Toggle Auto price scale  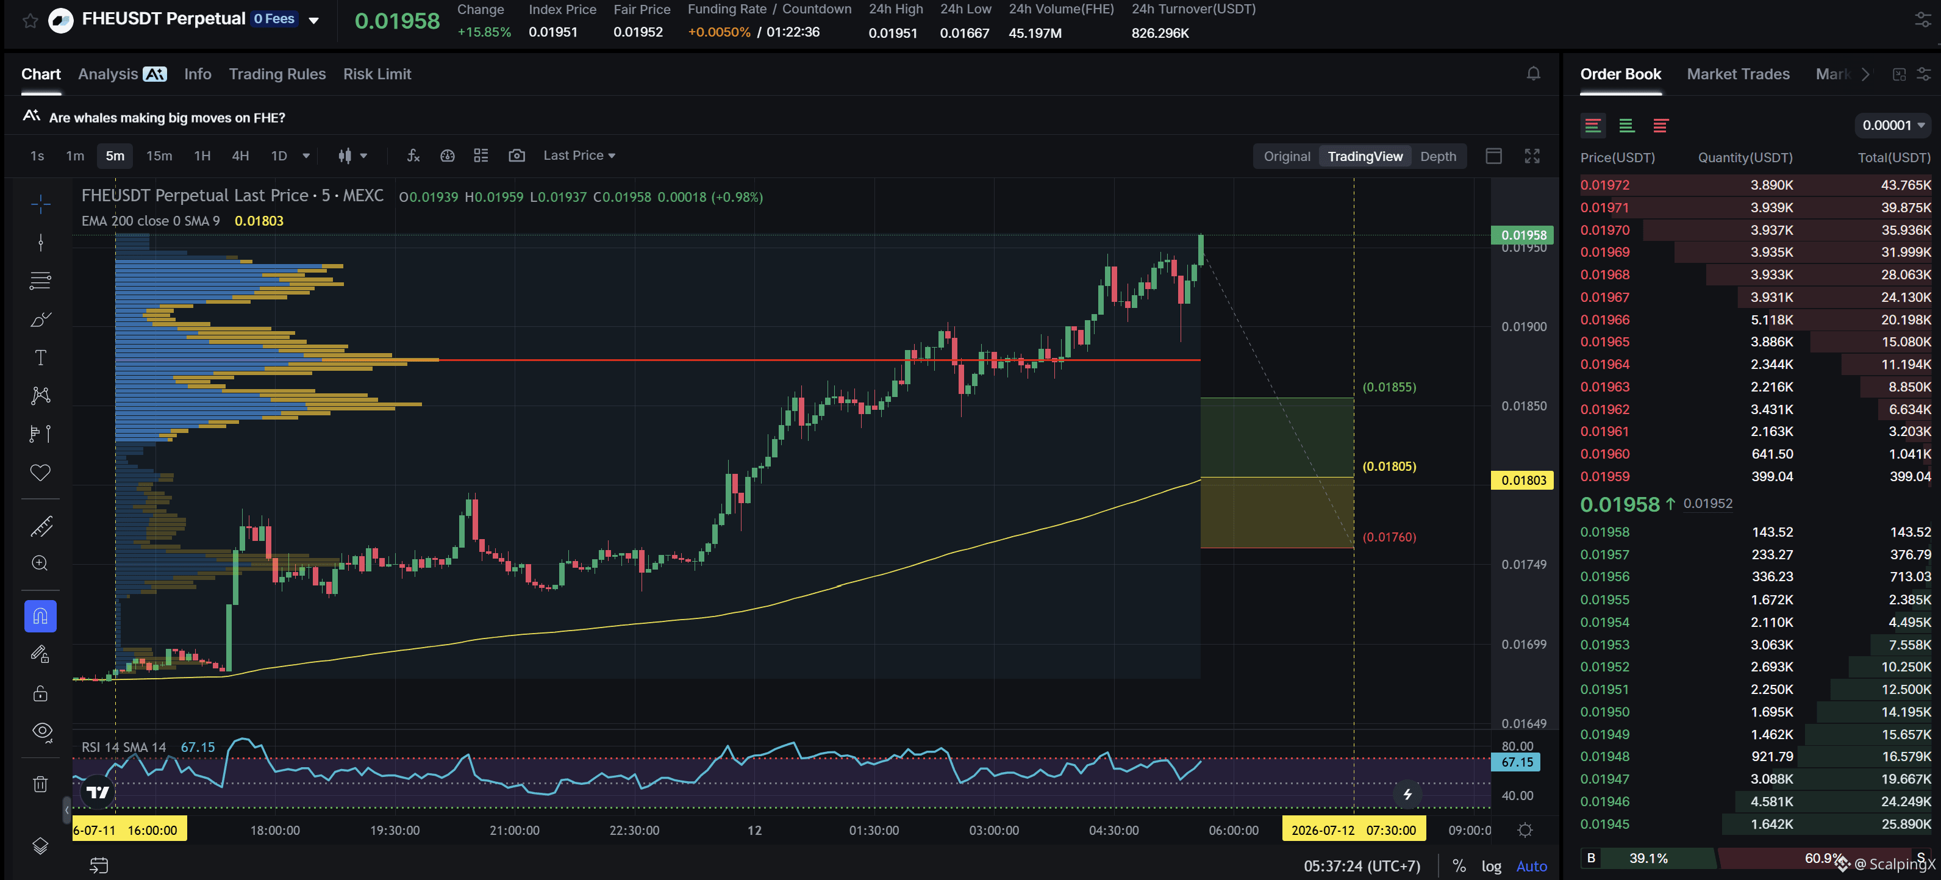[1531, 866]
